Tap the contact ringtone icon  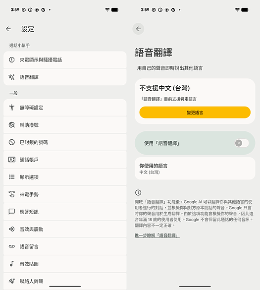pyautogui.click(x=12, y=281)
